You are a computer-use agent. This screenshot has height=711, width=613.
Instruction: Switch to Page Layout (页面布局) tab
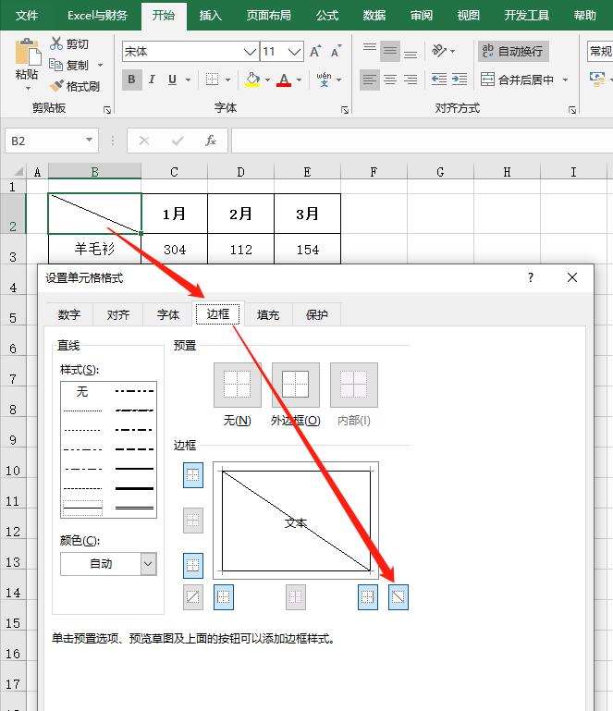[x=268, y=16]
